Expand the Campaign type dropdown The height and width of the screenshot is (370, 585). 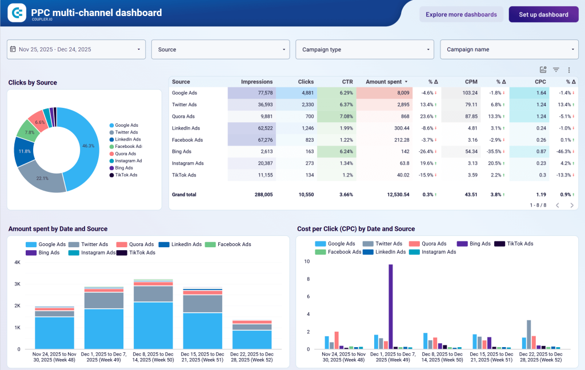coord(364,49)
